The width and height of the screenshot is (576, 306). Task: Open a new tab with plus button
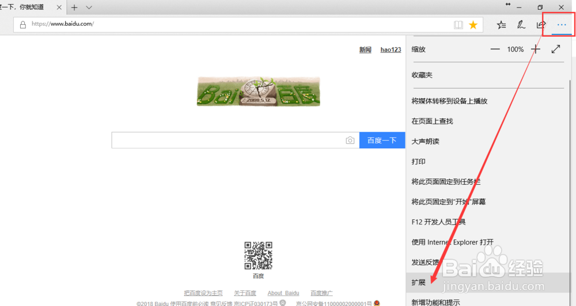coord(74,7)
